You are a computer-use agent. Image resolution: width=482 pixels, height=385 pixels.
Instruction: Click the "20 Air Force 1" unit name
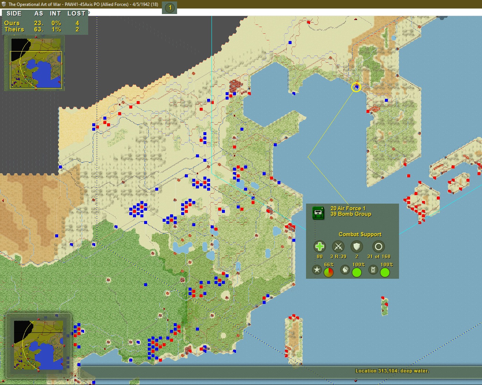pos(348,208)
